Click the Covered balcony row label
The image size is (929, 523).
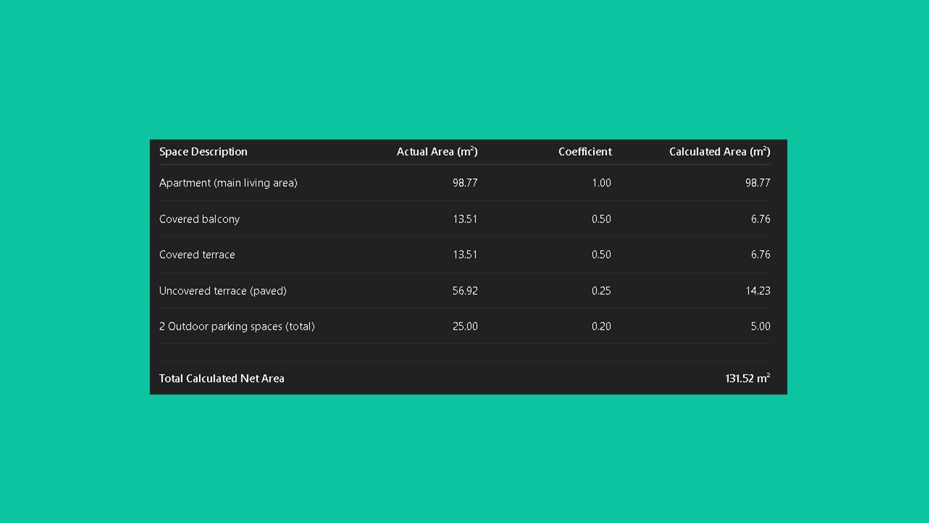pos(199,219)
